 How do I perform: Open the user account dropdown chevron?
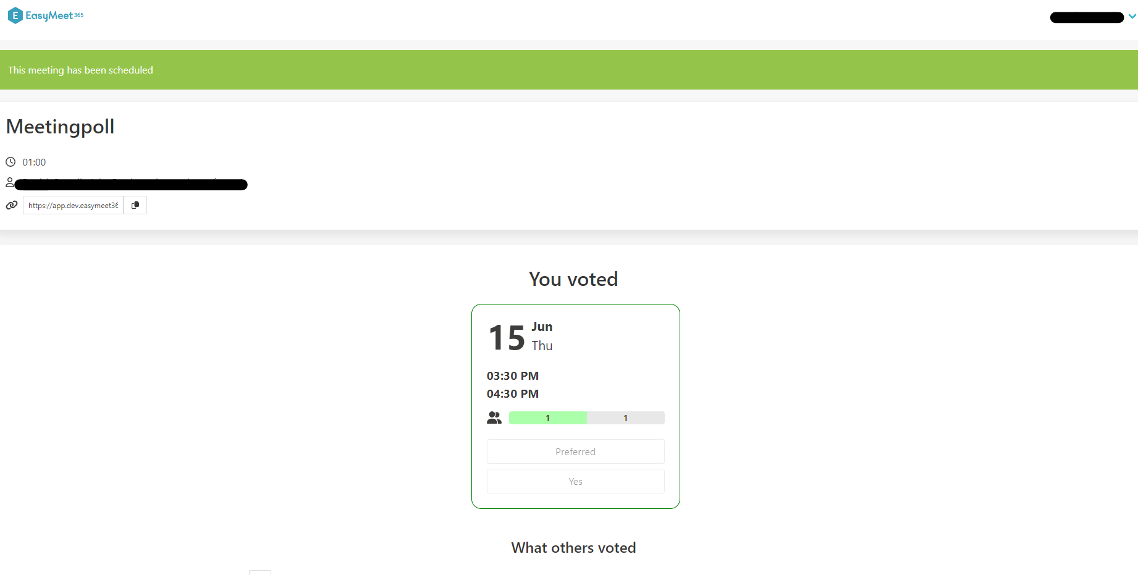click(1132, 17)
